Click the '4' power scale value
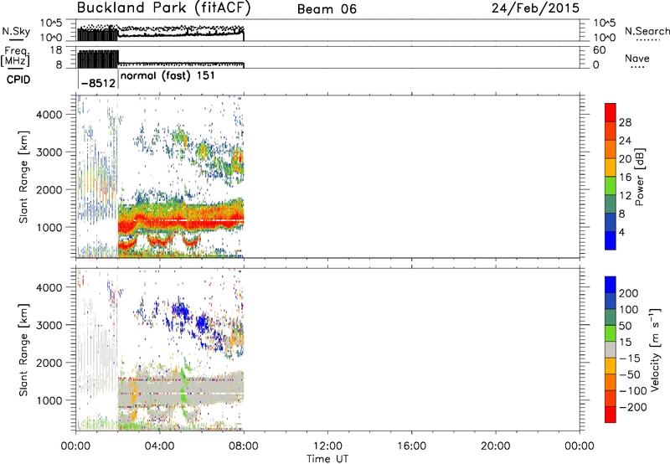The image size is (670, 464). coord(621,233)
